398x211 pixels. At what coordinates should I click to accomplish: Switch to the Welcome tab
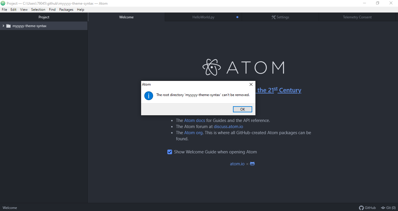126,17
